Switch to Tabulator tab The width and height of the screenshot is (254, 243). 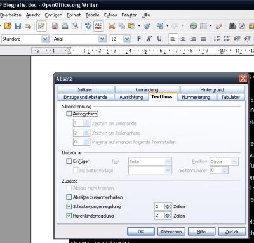[x=231, y=97]
